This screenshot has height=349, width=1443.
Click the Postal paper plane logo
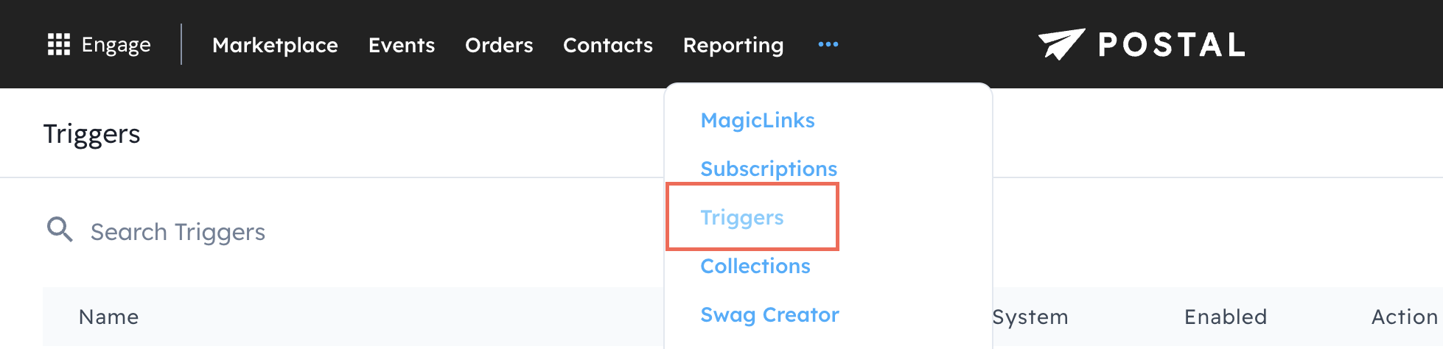[1061, 44]
